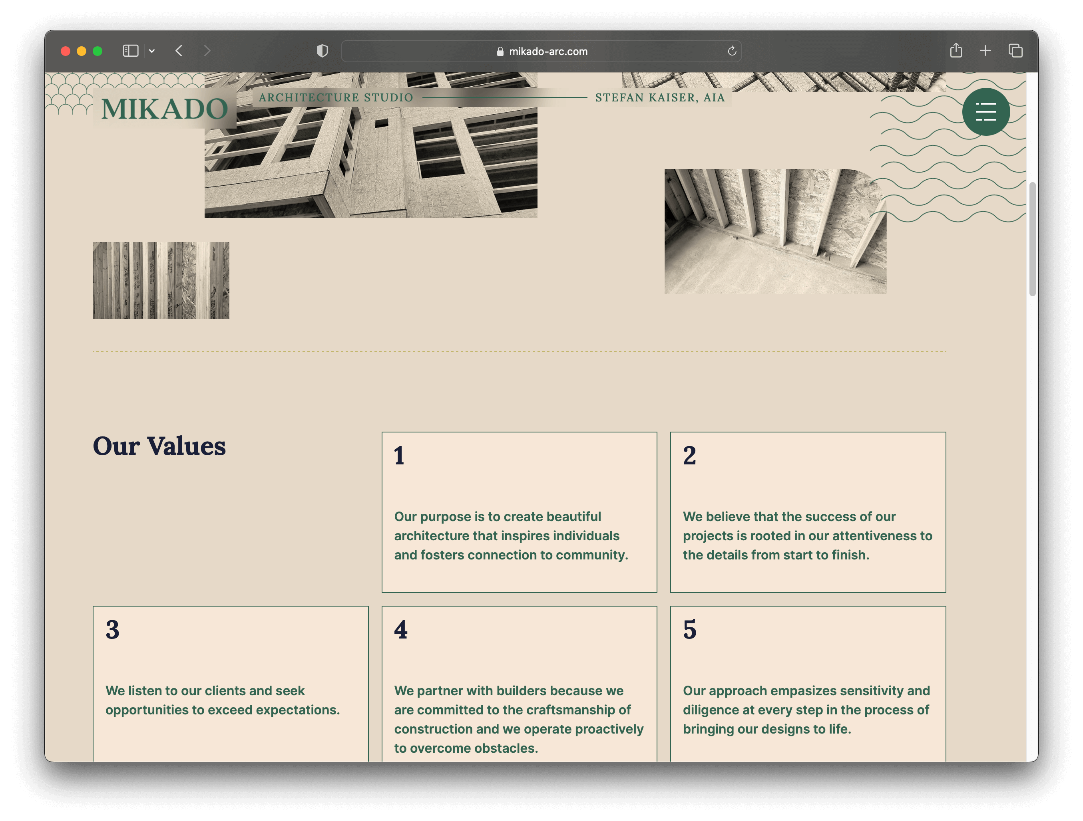The image size is (1083, 821).
Task: Click the MIKADO logo
Action: [x=165, y=109]
